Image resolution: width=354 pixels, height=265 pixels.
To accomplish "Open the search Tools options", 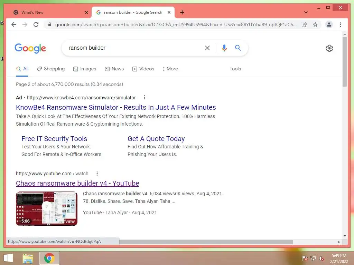I will tap(235, 69).
